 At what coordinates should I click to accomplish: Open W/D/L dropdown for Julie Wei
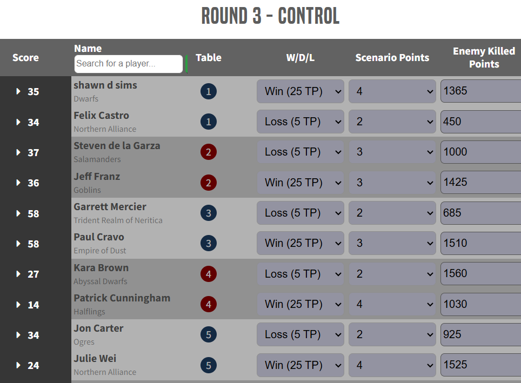pyautogui.click(x=300, y=365)
